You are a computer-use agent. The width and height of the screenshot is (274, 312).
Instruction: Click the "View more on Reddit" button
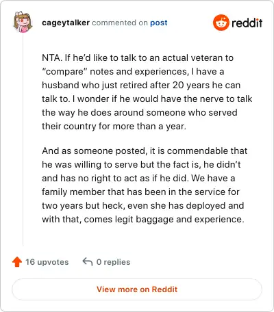[137, 289]
